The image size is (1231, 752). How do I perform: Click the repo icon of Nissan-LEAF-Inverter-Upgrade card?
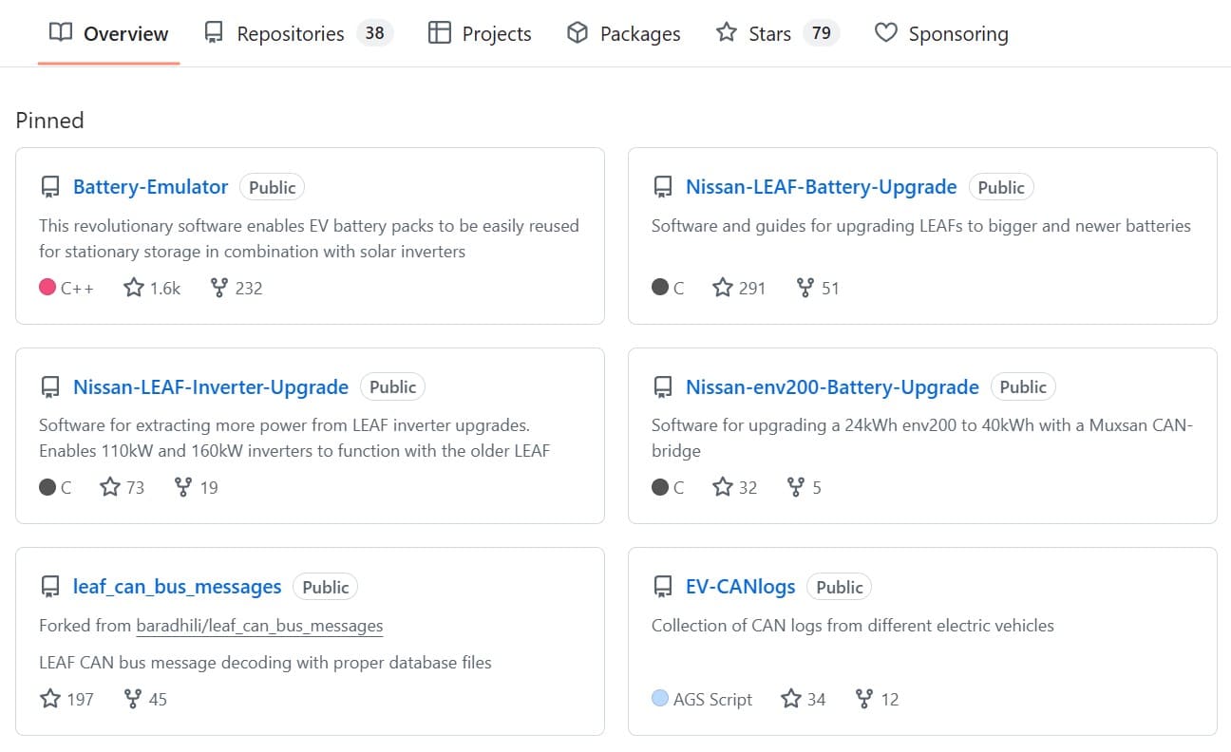pyautogui.click(x=50, y=387)
